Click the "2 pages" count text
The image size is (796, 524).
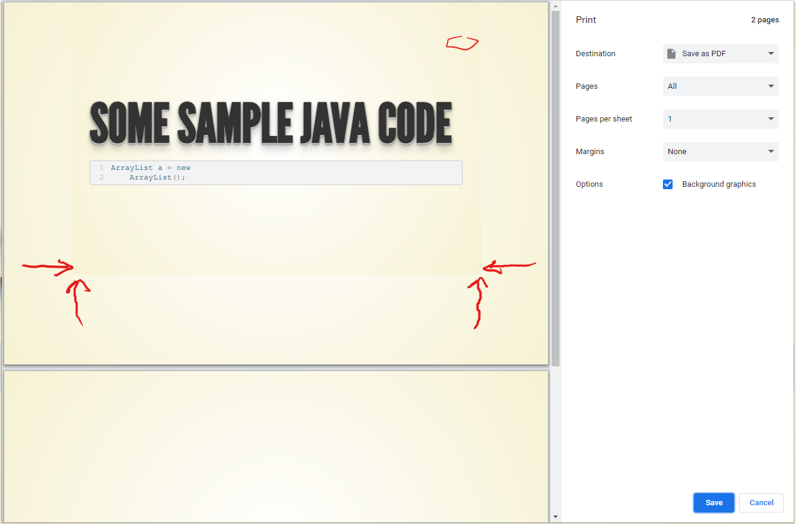point(765,20)
